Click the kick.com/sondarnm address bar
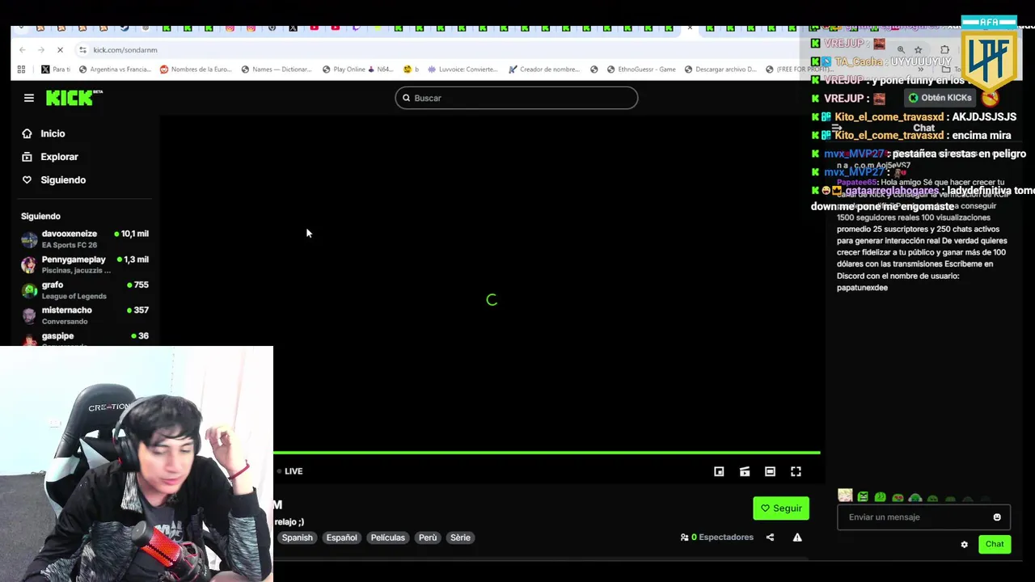1035x582 pixels. [x=125, y=50]
